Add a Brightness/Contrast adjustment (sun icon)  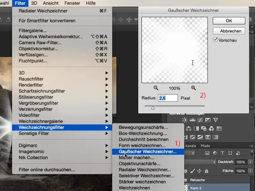(x=185, y=120)
